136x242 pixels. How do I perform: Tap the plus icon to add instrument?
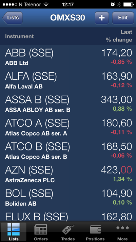point(102,18)
